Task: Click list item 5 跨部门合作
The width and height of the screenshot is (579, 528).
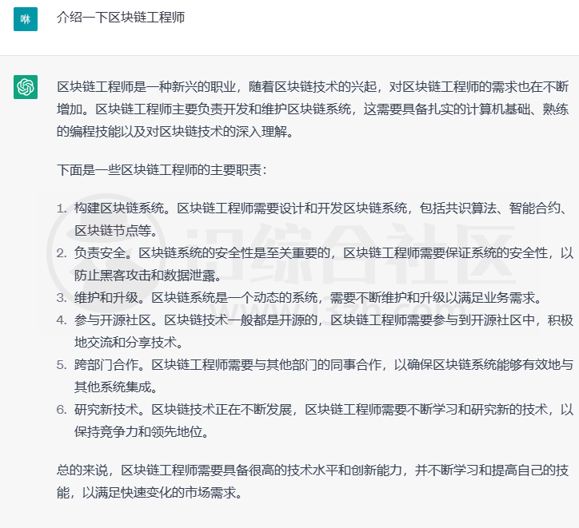Action: click(315, 375)
